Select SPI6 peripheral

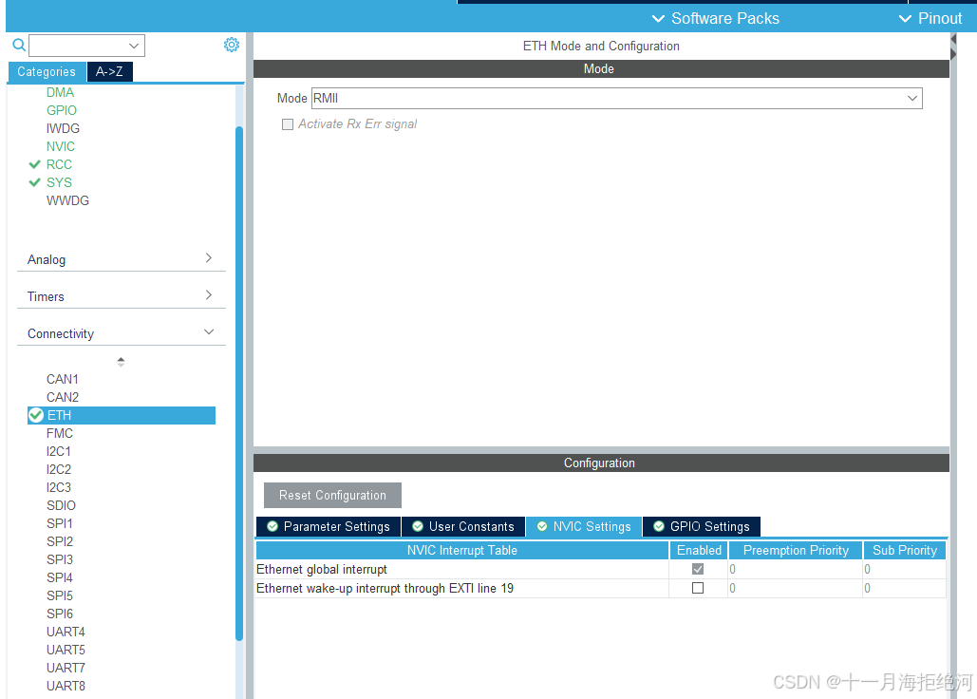[x=60, y=614]
